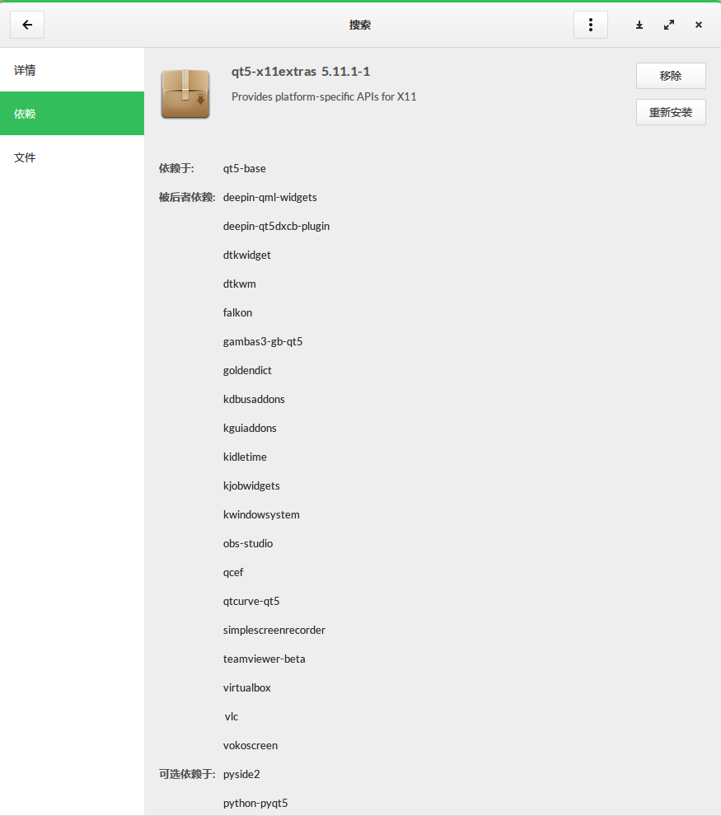Image resolution: width=721 pixels, height=816 pixels.
Task: Click the kwindowsystem package link
Action: [261, 514]
